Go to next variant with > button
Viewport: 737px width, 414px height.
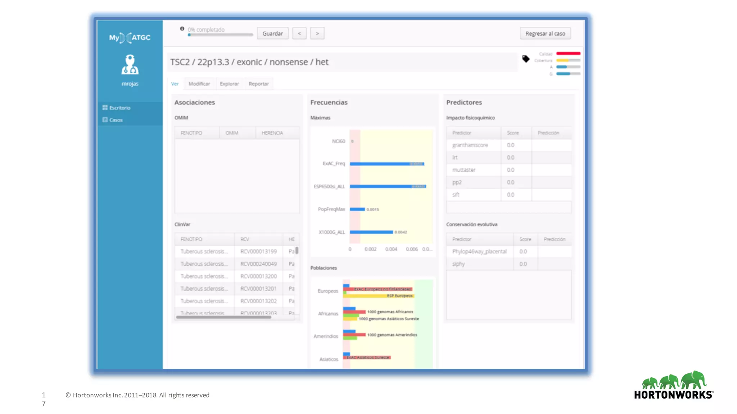point(317,33)
